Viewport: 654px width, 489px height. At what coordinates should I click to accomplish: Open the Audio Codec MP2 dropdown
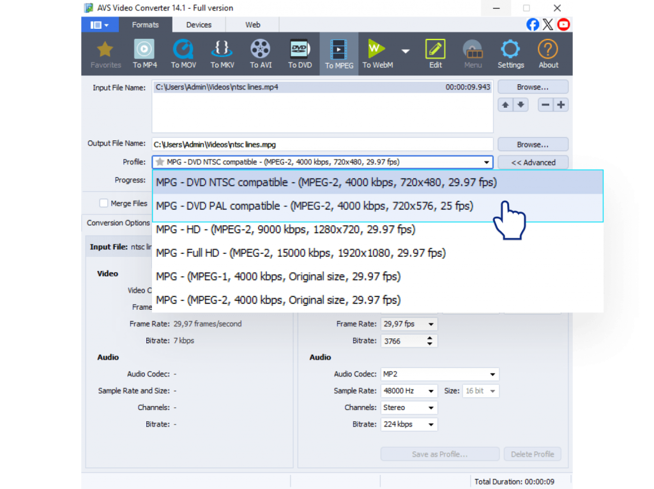tap(439, 374)
